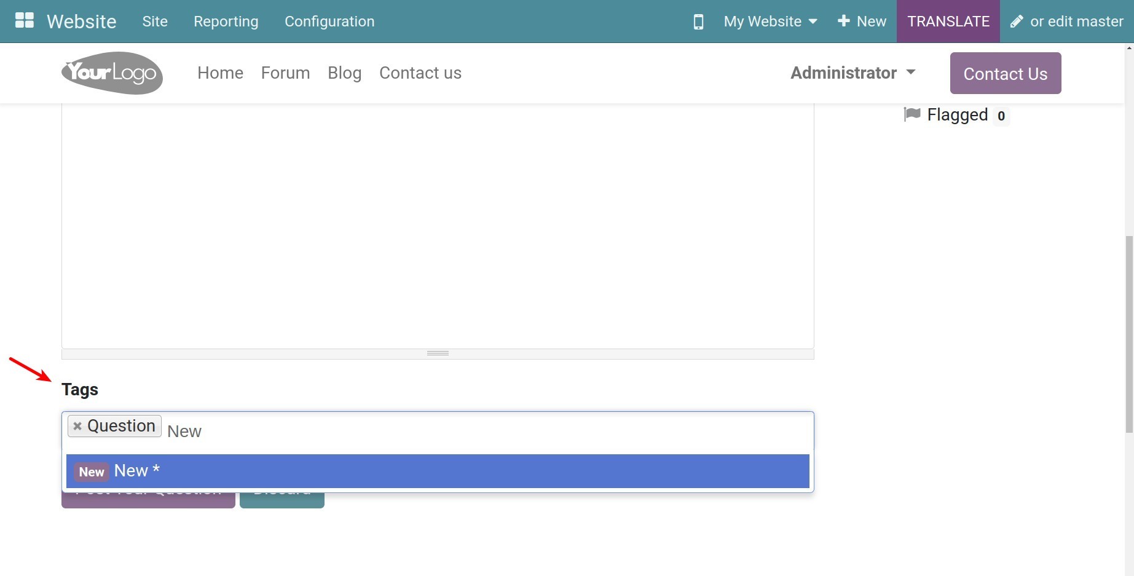Open the apps grid icon

tap(25, 21)
